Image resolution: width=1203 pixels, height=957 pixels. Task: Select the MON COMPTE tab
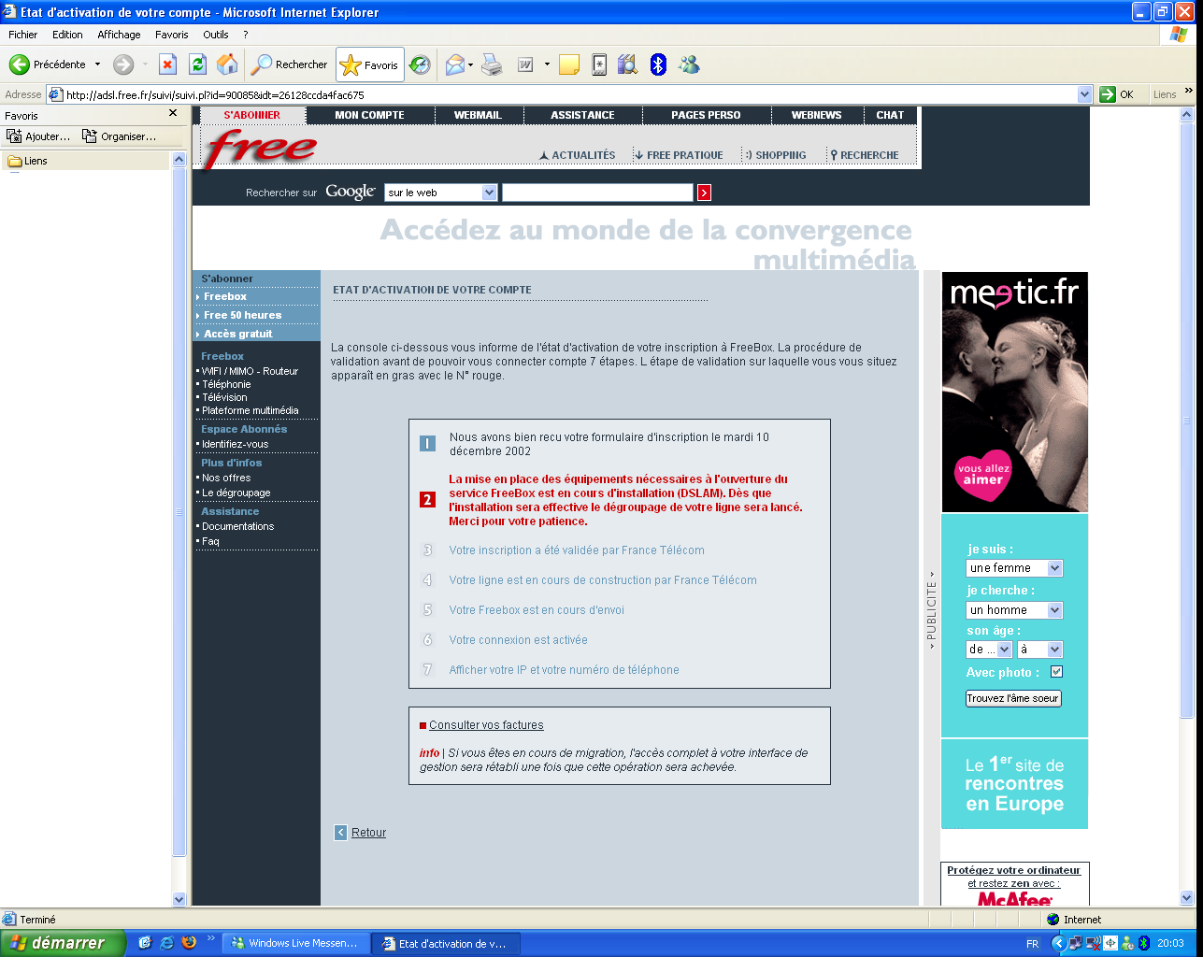370,115
